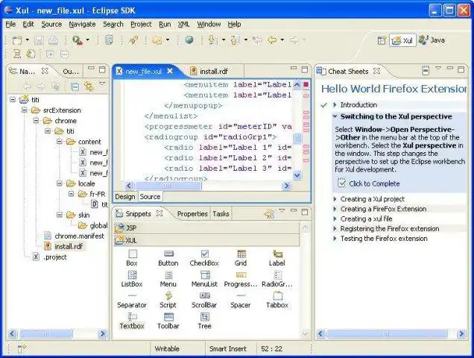474x358 pixels.
Task: Select chrome.manifest in the Navigator
Action: coord(79,236)
